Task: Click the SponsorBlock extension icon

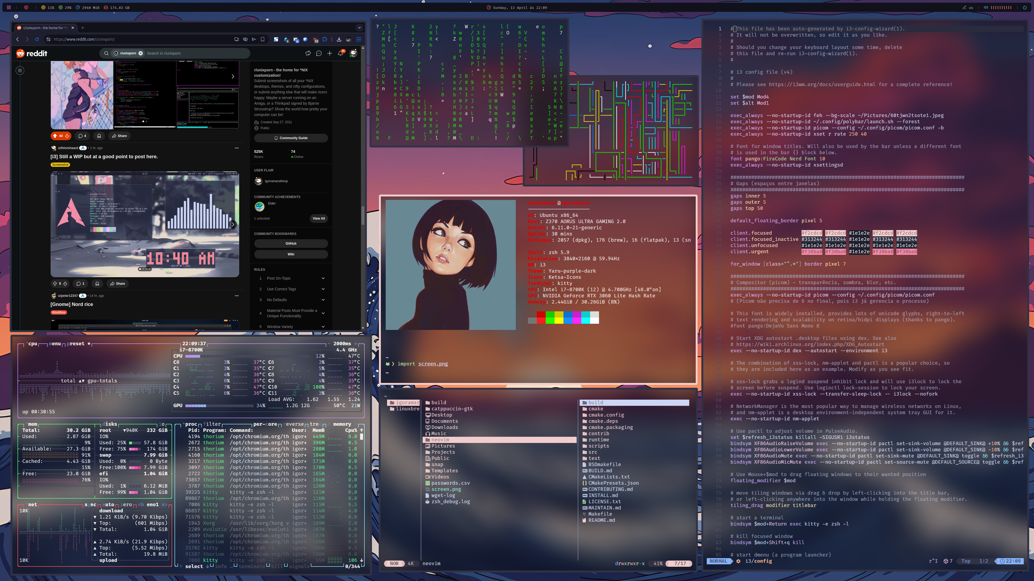Action: [276, 39]
